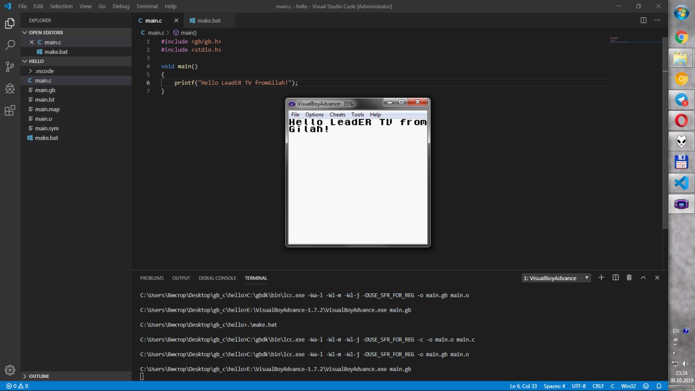
Task: Click the editor vertical scrollbar
Action: coord(665,133)
